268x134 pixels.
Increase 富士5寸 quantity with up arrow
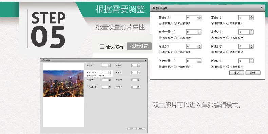click(x=199, y=17)
